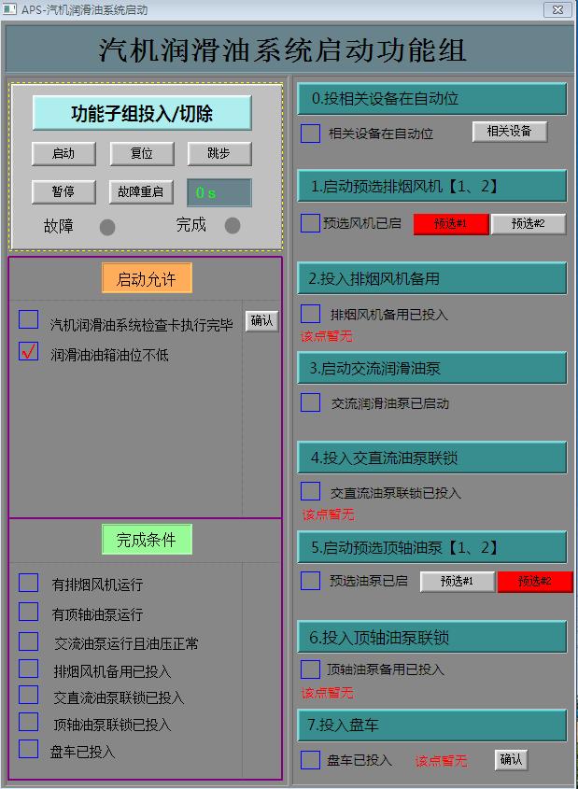Click the 3.启动交流润滑油泵 step header

(x=431, y=368)
